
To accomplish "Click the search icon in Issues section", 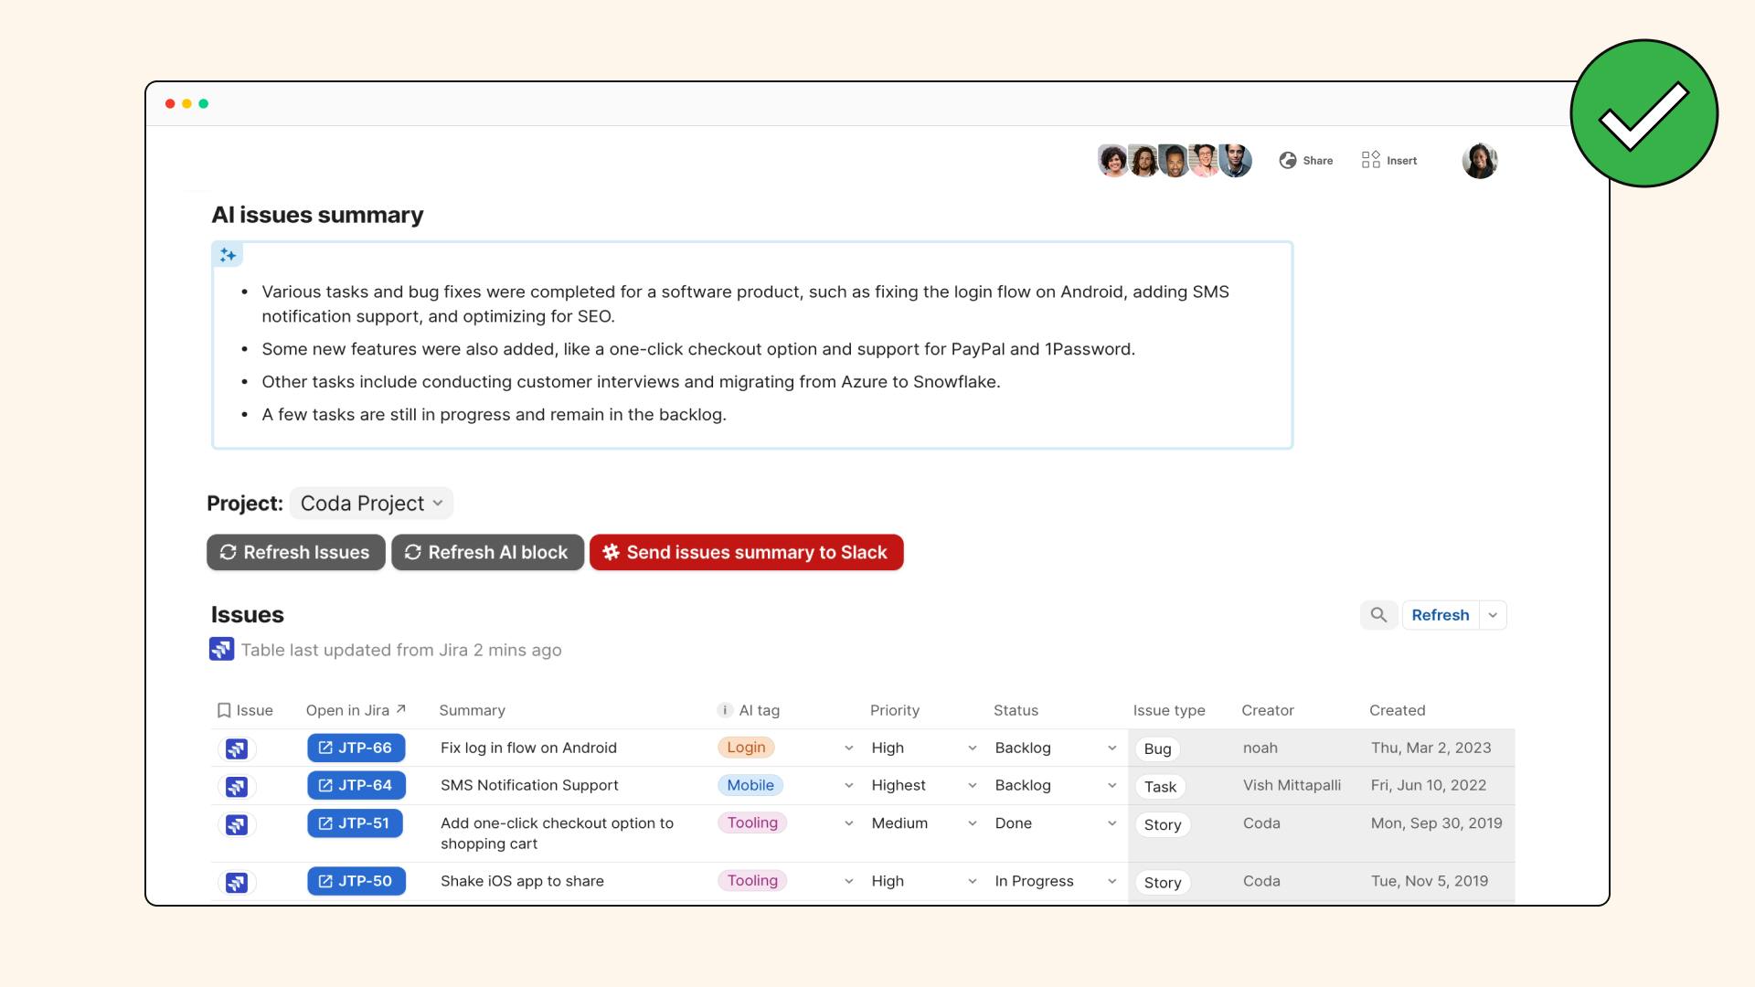I will click(1377, 615).
